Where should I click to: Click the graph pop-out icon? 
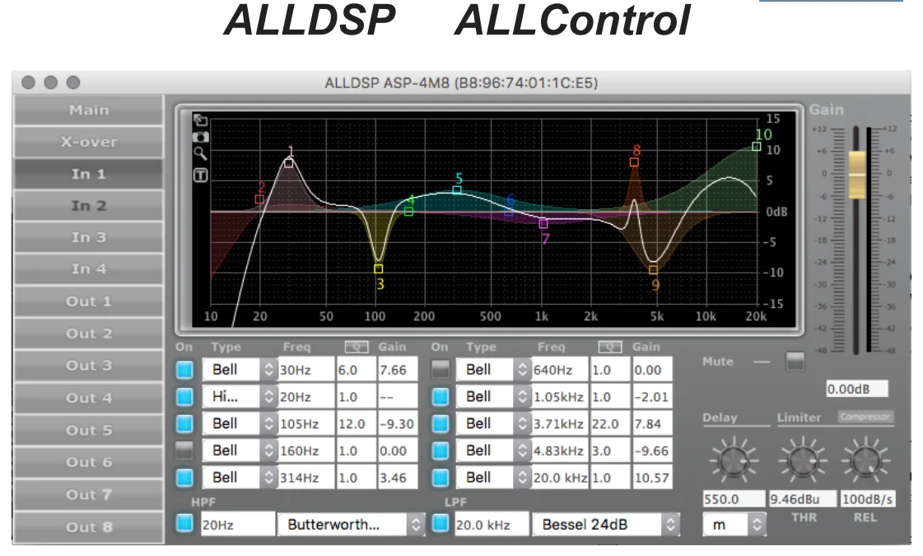pyautogui.click(x=201, y=120)
